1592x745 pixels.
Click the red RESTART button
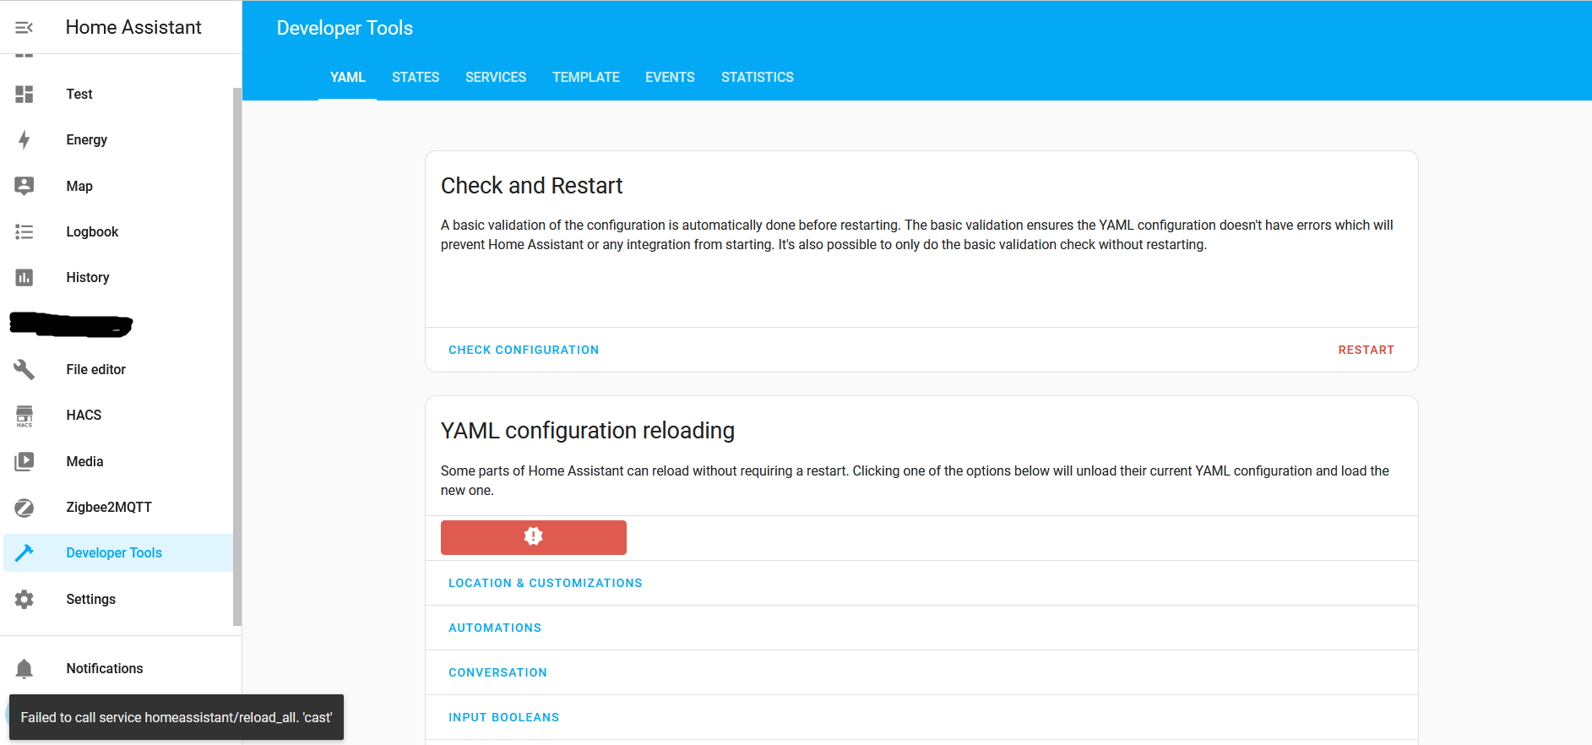click(1366, 350)
